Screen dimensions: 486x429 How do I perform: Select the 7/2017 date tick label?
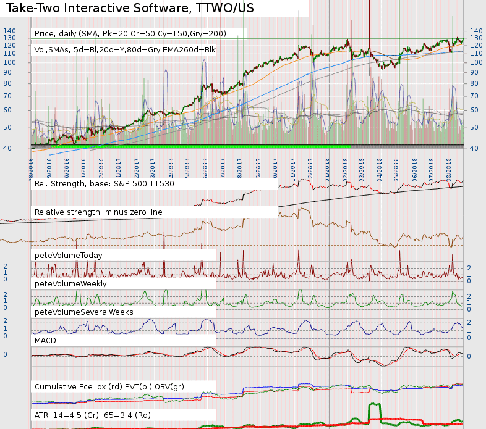223,169
